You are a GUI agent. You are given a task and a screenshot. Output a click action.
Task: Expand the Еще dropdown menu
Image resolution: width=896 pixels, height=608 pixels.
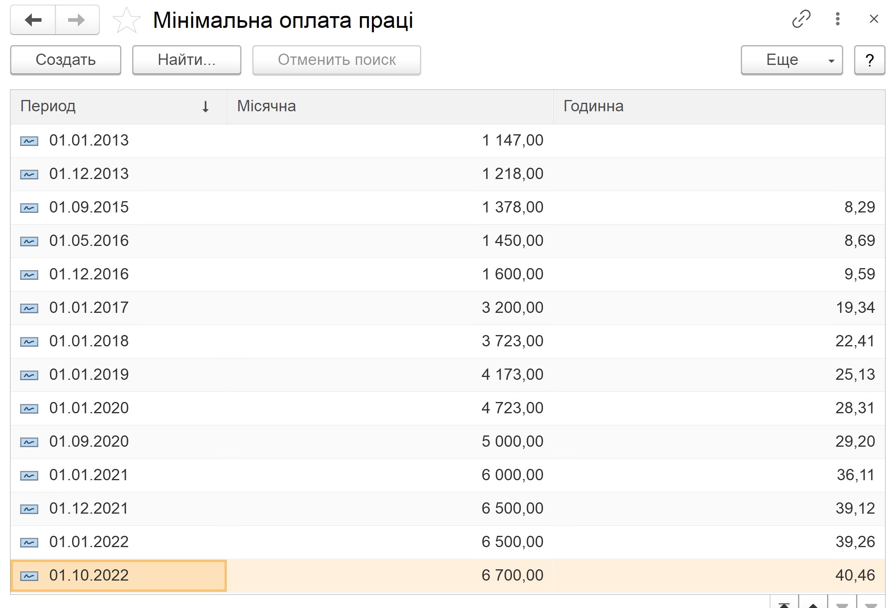(792, 60)
